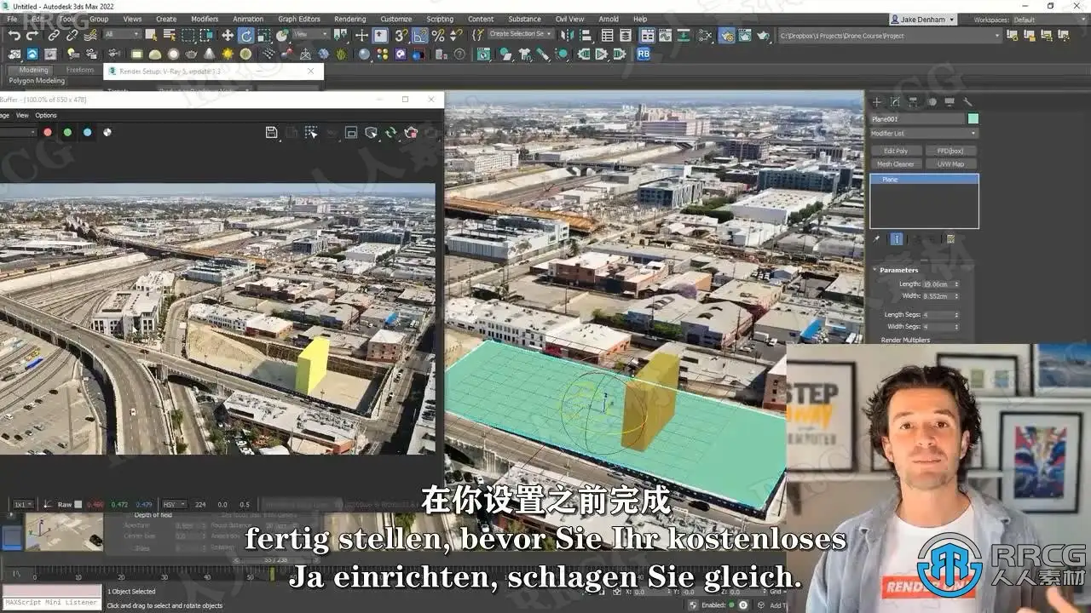Redo the last undone action
This screenshot has width=1091, height=613.
tap(31, 36)
